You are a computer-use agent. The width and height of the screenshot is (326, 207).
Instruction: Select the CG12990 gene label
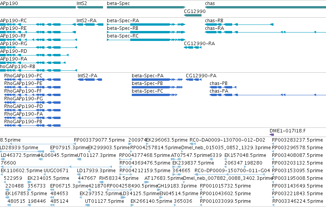tap(195, 11)
